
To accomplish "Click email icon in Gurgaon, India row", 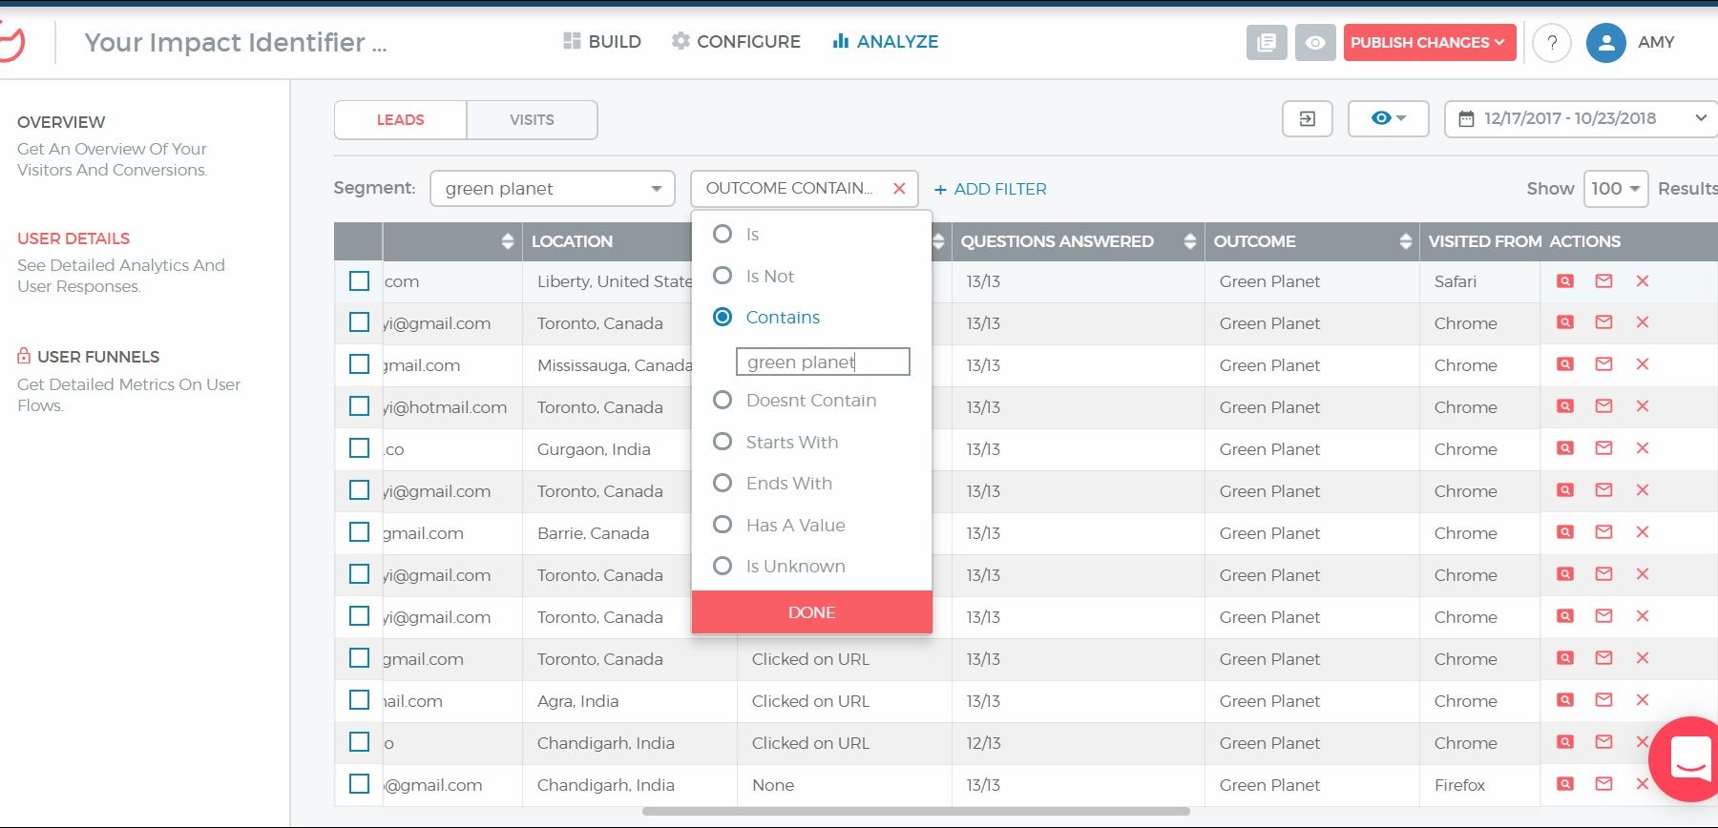I will tap(1603, 448).
